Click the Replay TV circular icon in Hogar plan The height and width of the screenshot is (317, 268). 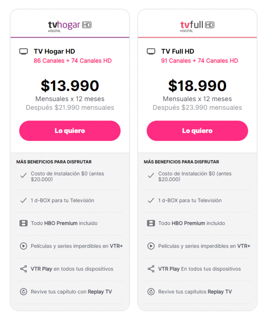(x=24, y=292)
